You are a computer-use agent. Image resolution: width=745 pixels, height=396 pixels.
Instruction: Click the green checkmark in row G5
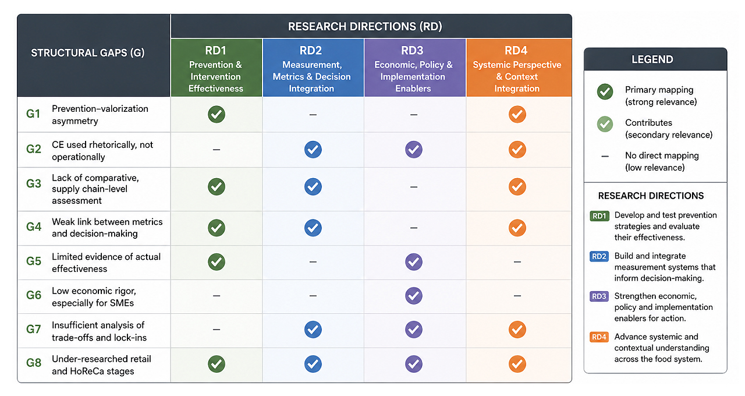coord(217,261)
